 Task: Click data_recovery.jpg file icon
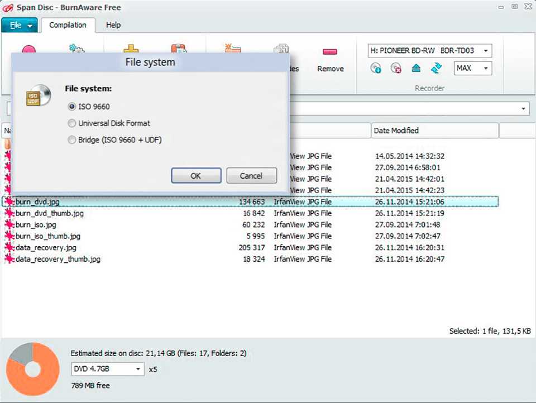point(9,247)
